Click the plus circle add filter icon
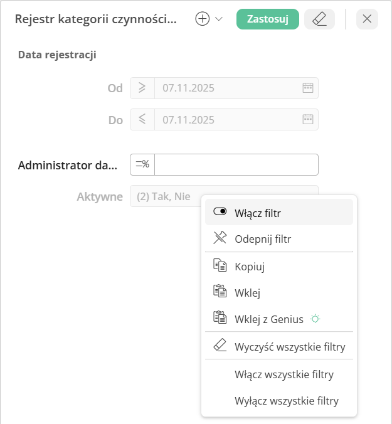The width and height of the screenshot is (392, 424). [x=202, y=19]
